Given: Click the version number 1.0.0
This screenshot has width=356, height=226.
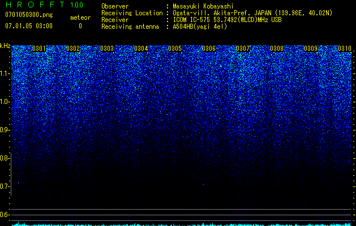Looking at the screenshot, I should click(76, 5).
